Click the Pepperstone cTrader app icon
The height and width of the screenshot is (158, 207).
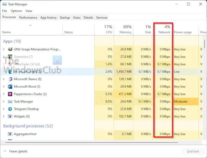tap(10, 94)
